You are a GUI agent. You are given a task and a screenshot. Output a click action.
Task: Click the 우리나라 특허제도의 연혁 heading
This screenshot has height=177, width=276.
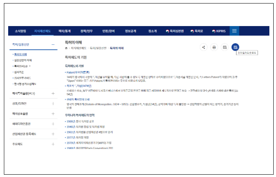pos(80,115)
